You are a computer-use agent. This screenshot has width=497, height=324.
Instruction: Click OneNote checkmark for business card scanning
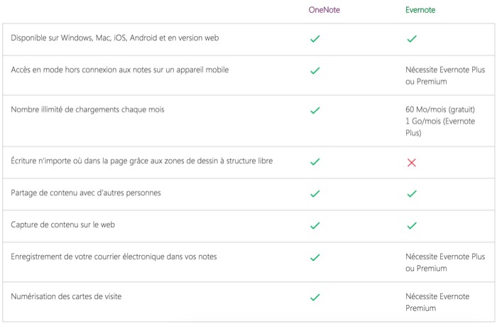(315, 297)
